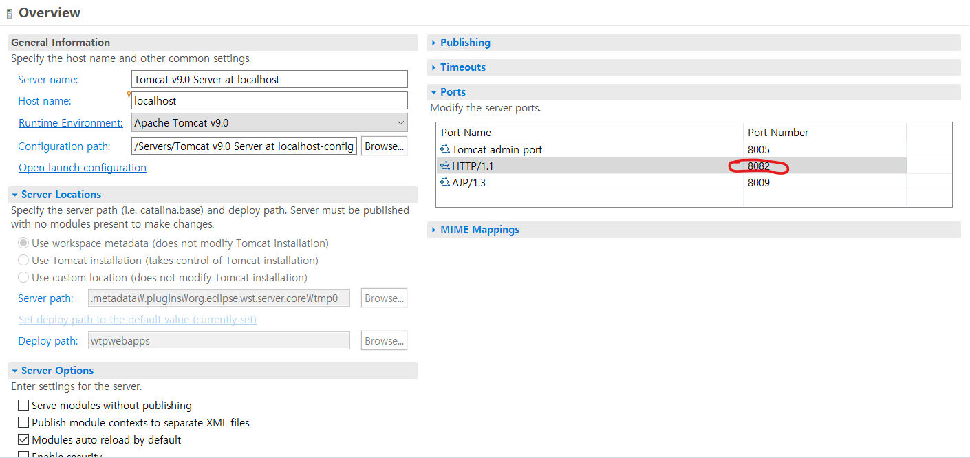The width and height of the screenshot is (970, 458).
Task: Click the Configuration path field
Action: tap(244, 146)
